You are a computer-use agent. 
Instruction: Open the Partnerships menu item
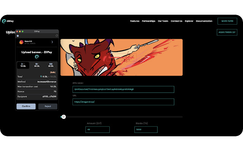[148, 21]
